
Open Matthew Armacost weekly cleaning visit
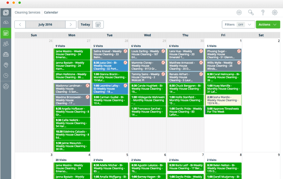185,66
